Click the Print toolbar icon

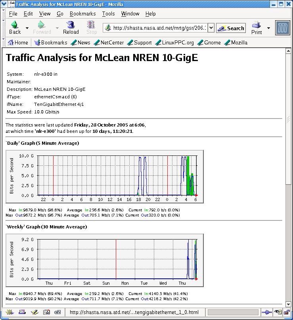257,28
